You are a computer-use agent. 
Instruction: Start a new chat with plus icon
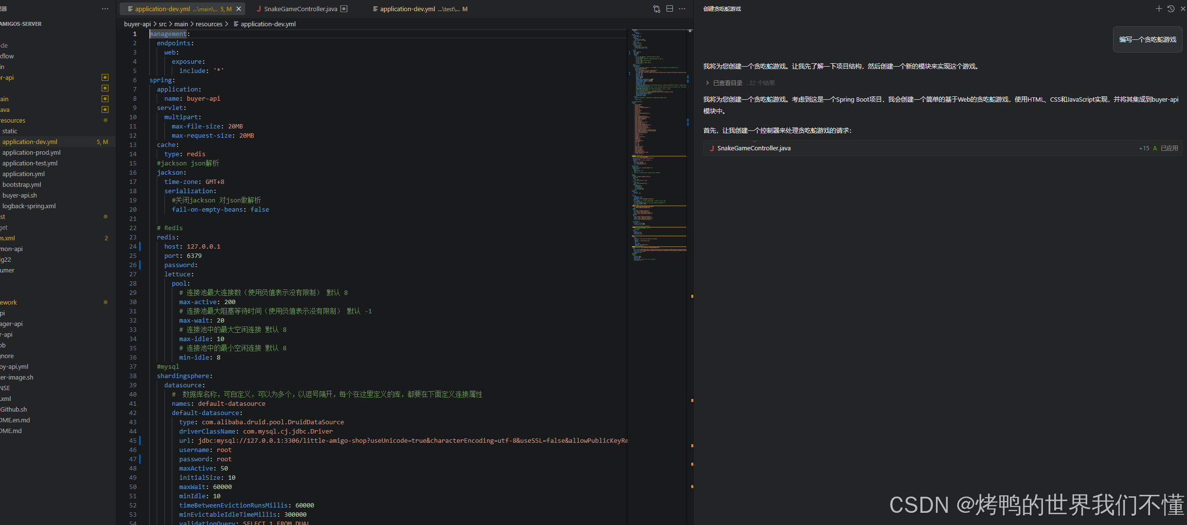1159,9
